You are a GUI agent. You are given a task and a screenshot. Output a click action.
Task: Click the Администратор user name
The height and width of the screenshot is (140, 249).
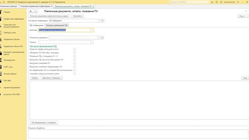[x=229, y=2]
